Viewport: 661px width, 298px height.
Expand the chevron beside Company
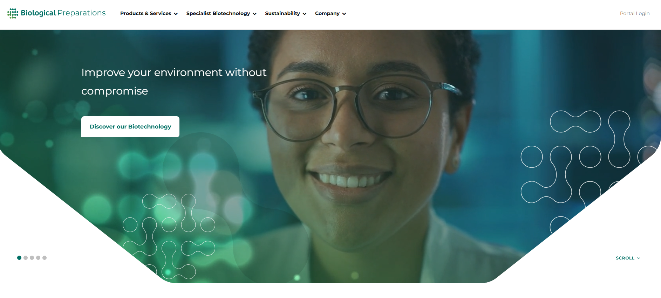pyautogui.click(x=344, y=14)
